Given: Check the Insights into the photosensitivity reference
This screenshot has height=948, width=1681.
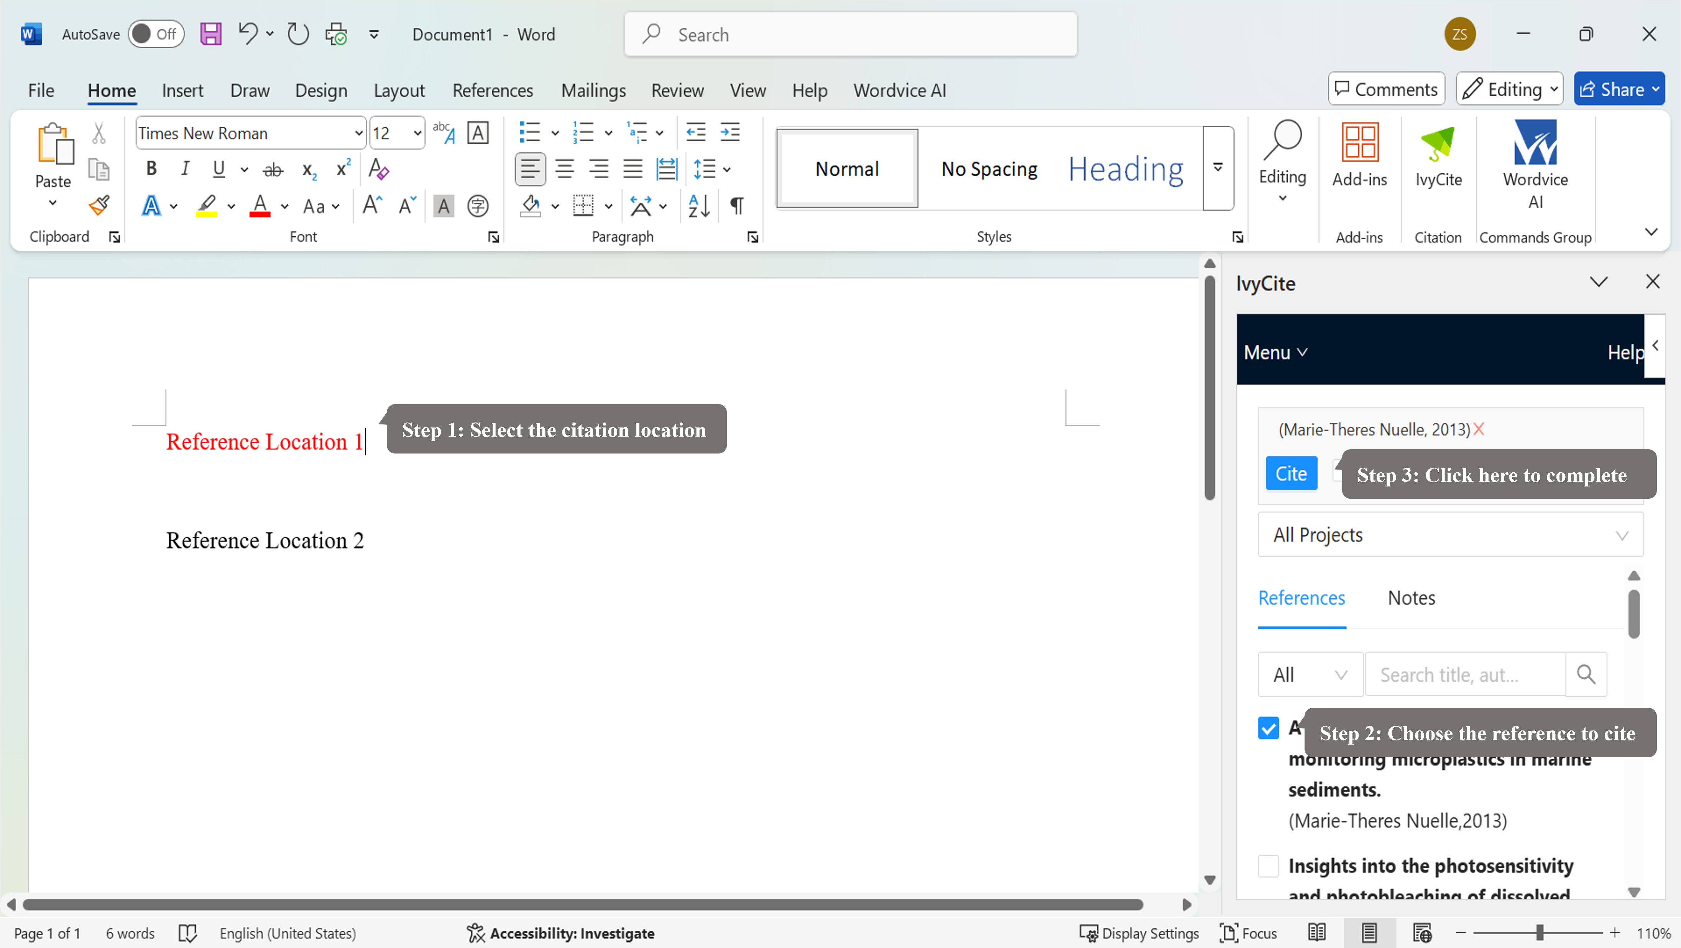Looking at the screenshot, I should (x=1269, y=866).
